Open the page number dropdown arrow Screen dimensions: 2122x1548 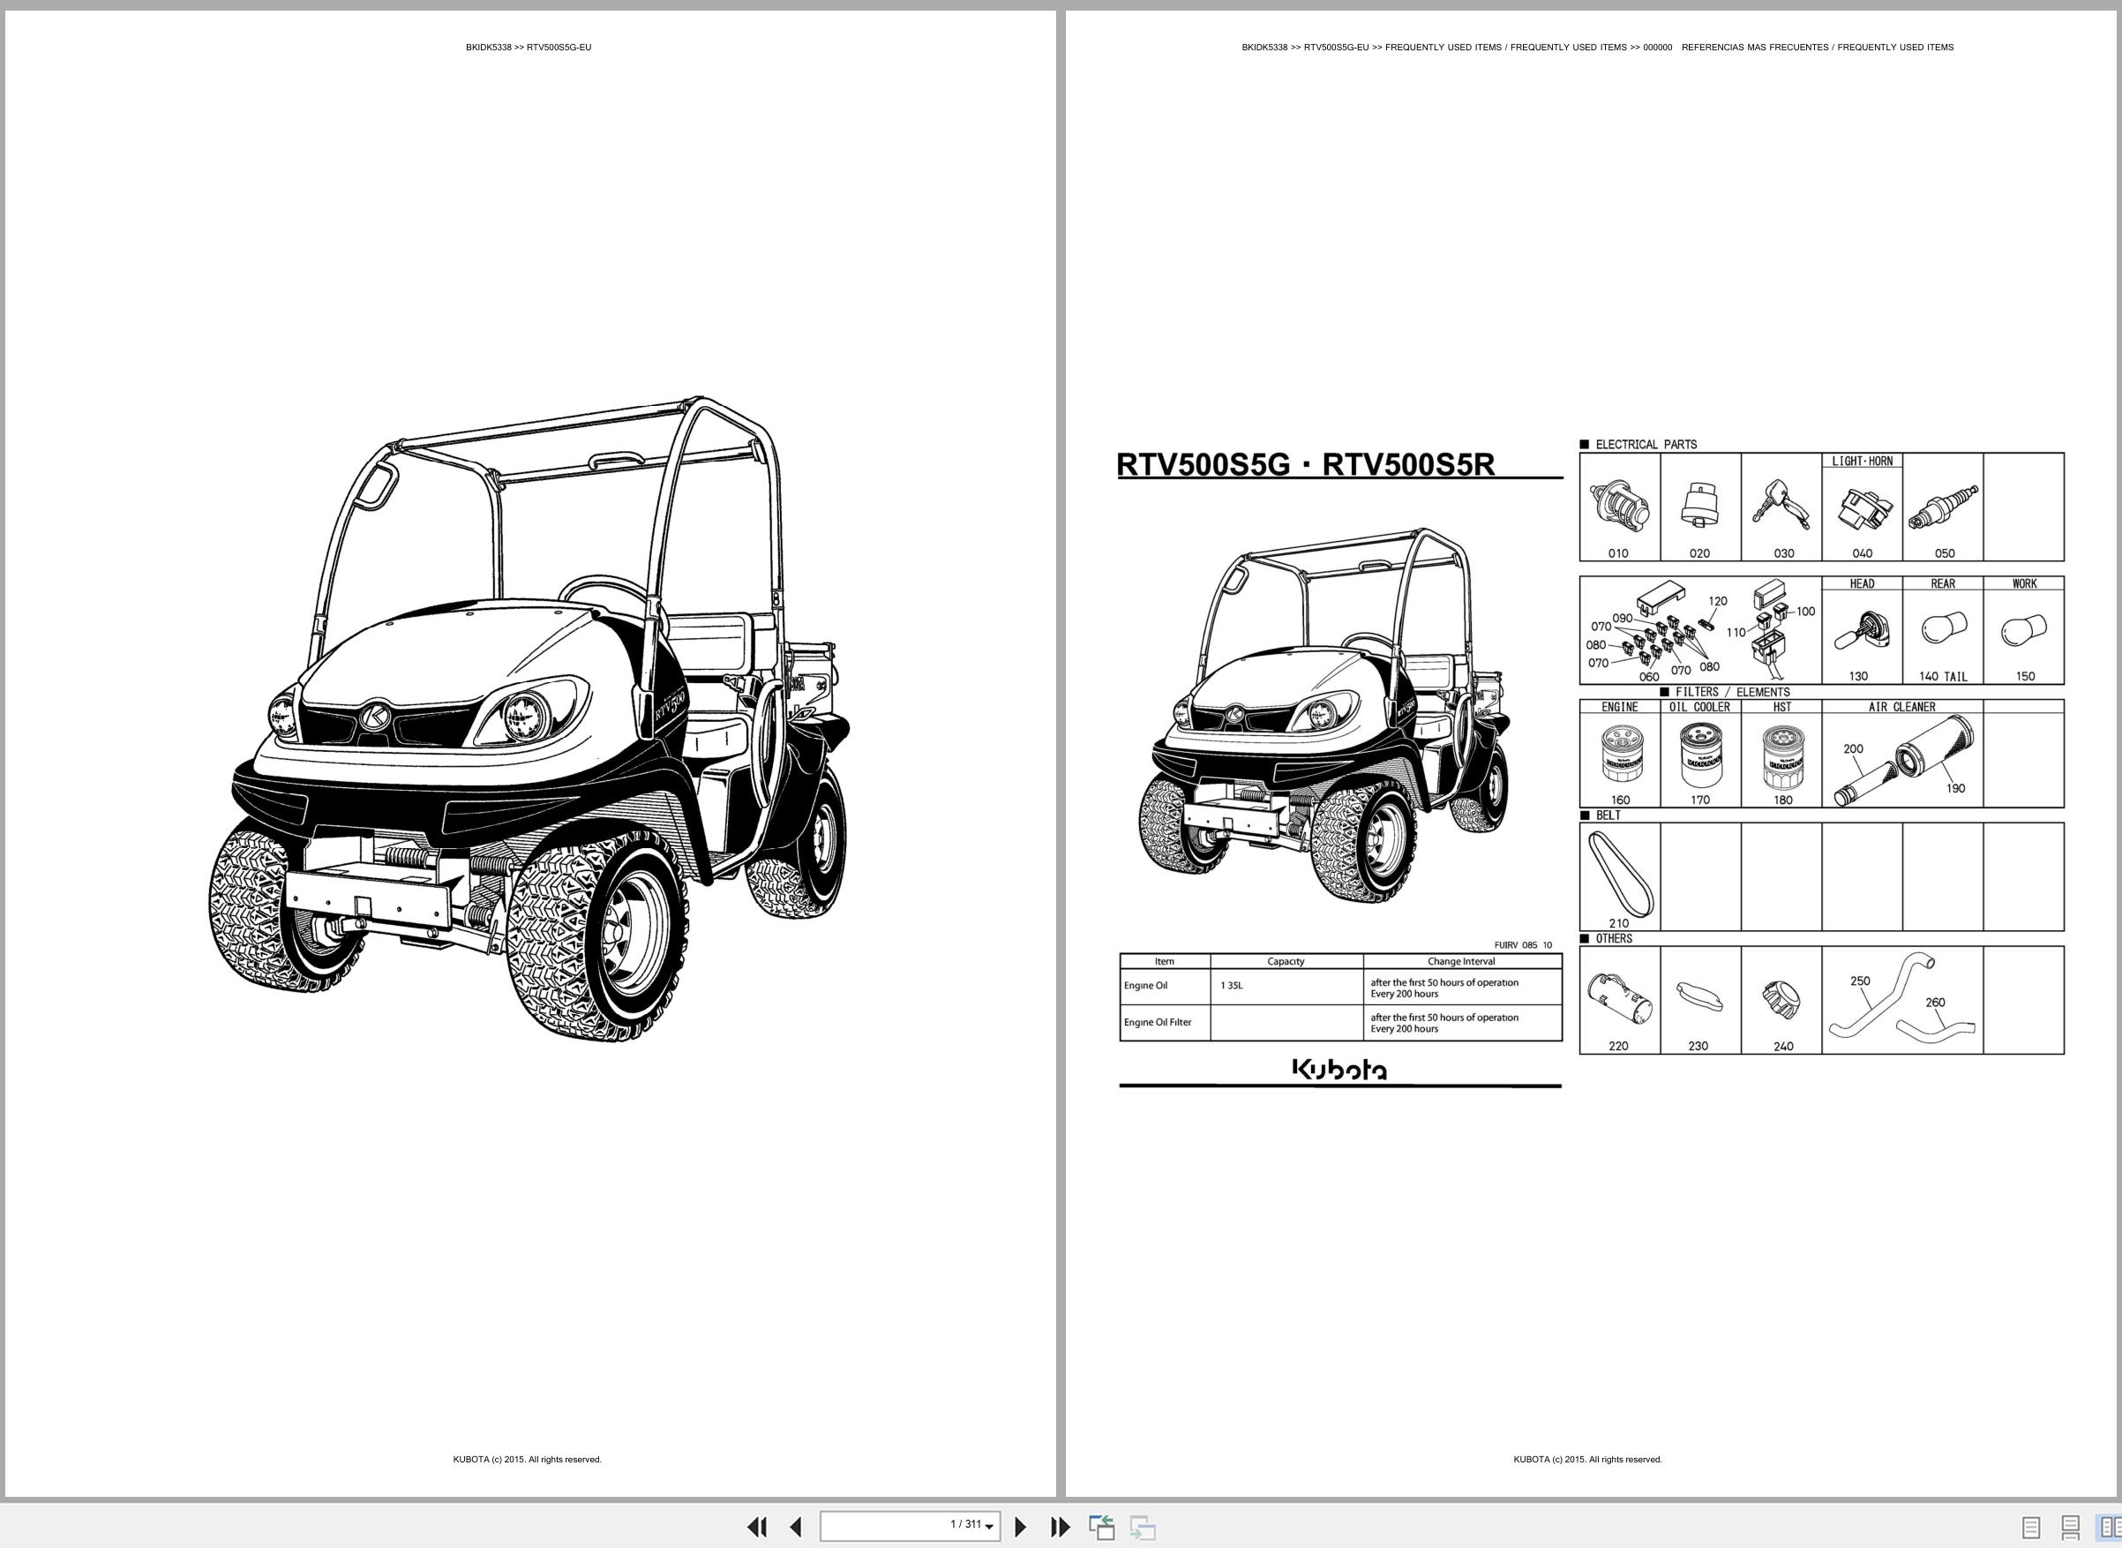click(x=989, y=1529)
